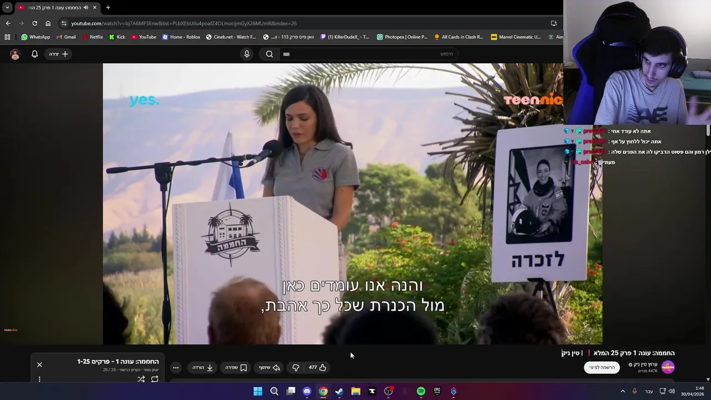711x400 pixels.
Task: Focus the YouTube search input field
Action: click(369, 54)
